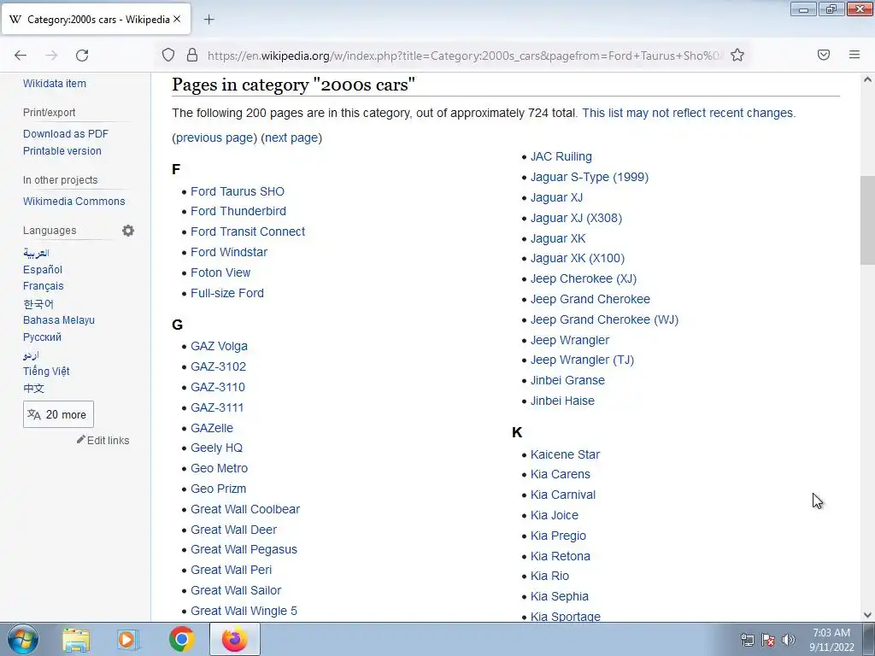Open Ford Transit Connect article
This screenshot has width=875, height=656.
click(x=248, y=231)
